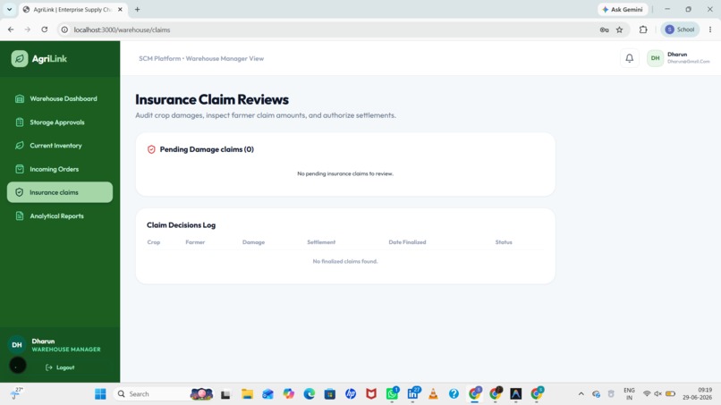Click the AgriLink leaf logo icon

click(20, 58)
